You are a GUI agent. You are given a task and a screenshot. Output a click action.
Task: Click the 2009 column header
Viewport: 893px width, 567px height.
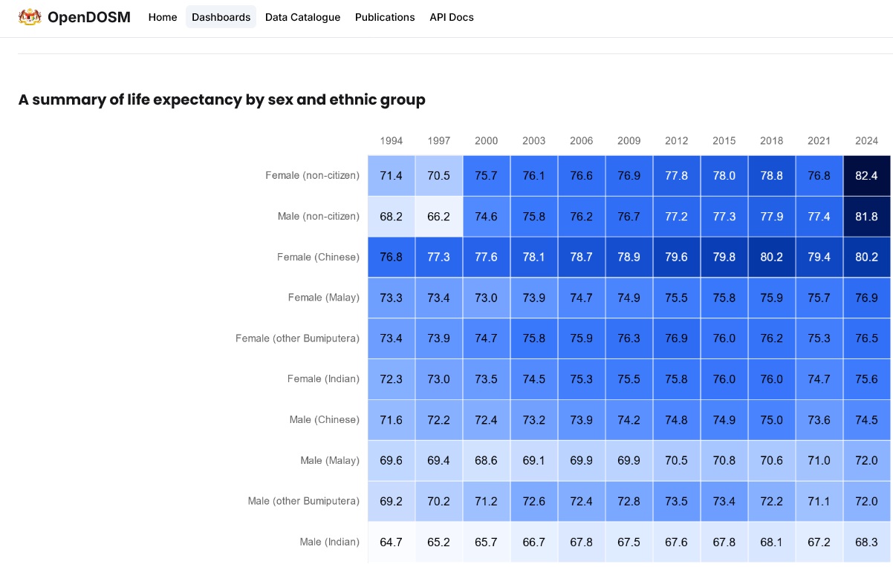(x=629, y=141)
